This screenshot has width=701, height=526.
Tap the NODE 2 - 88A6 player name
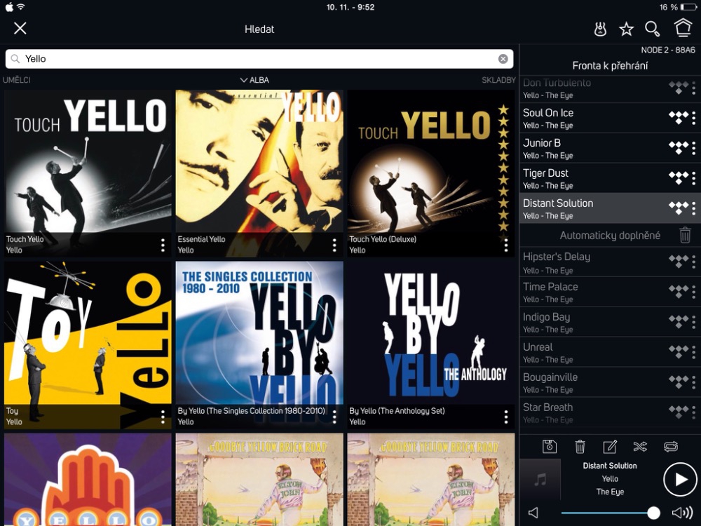pos(668,50)
